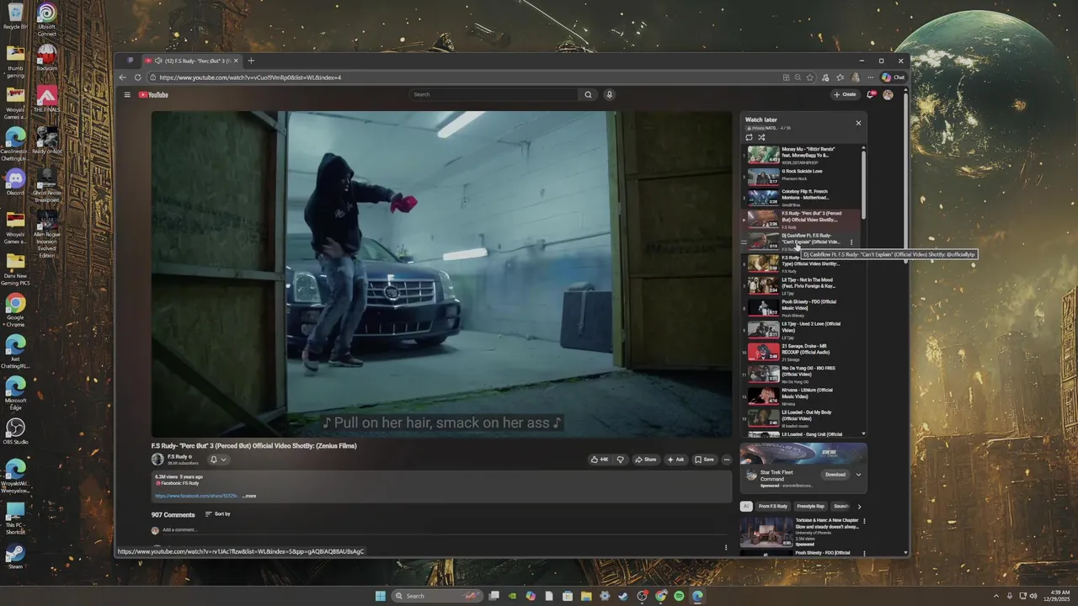Screen dimensions: 1078x606
Task: Open Ubisoft Connect desktop shortcut
Action: pyautogui.click(x=47, y=19)
